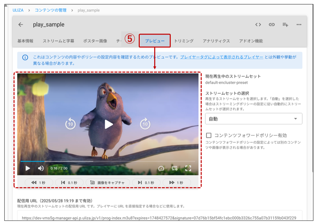Click the コンテンツの管理 breadcrumb link
The width and height of the screenshot is (317, 223).
coord(50,10)
